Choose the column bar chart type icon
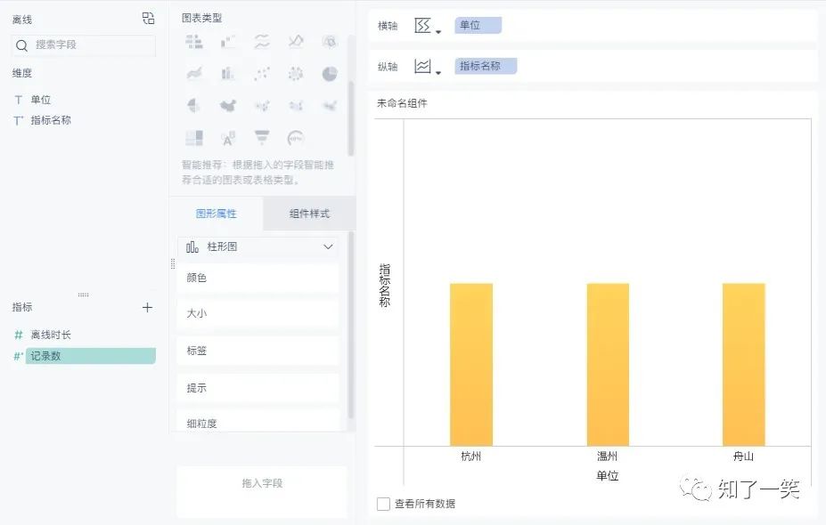The image size is (826, 525). (x=227, y=73)
